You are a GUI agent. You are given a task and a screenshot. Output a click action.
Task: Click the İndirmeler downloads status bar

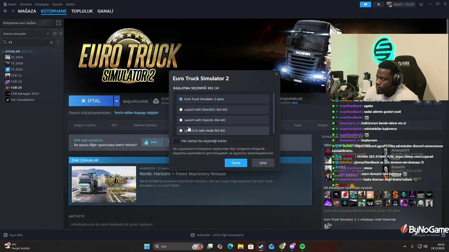click(217, 235)
